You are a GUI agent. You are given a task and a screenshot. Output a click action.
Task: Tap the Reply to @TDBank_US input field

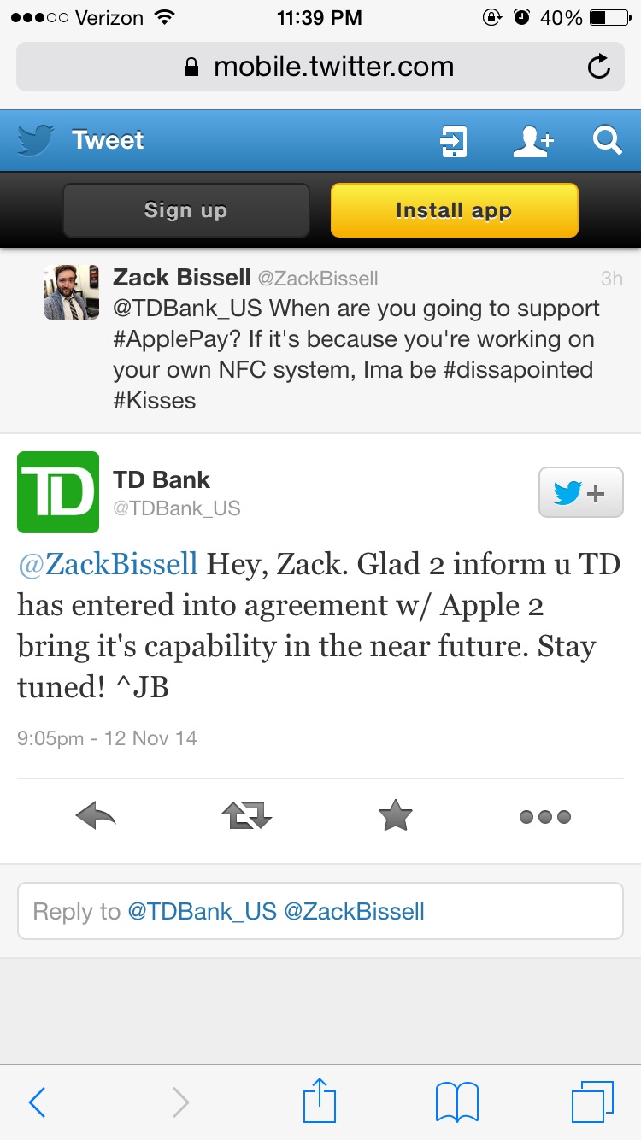(x=320, y=911)
